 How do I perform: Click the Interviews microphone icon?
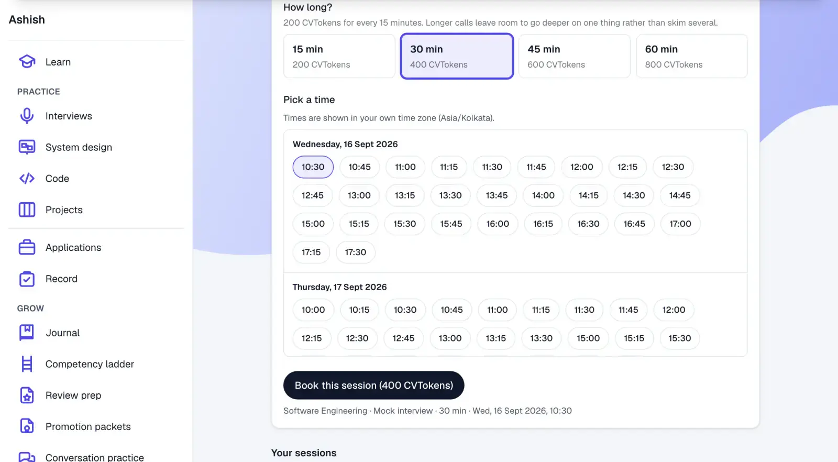27,116
